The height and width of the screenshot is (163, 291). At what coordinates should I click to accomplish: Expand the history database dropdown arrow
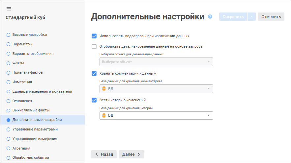coord(209,115)
